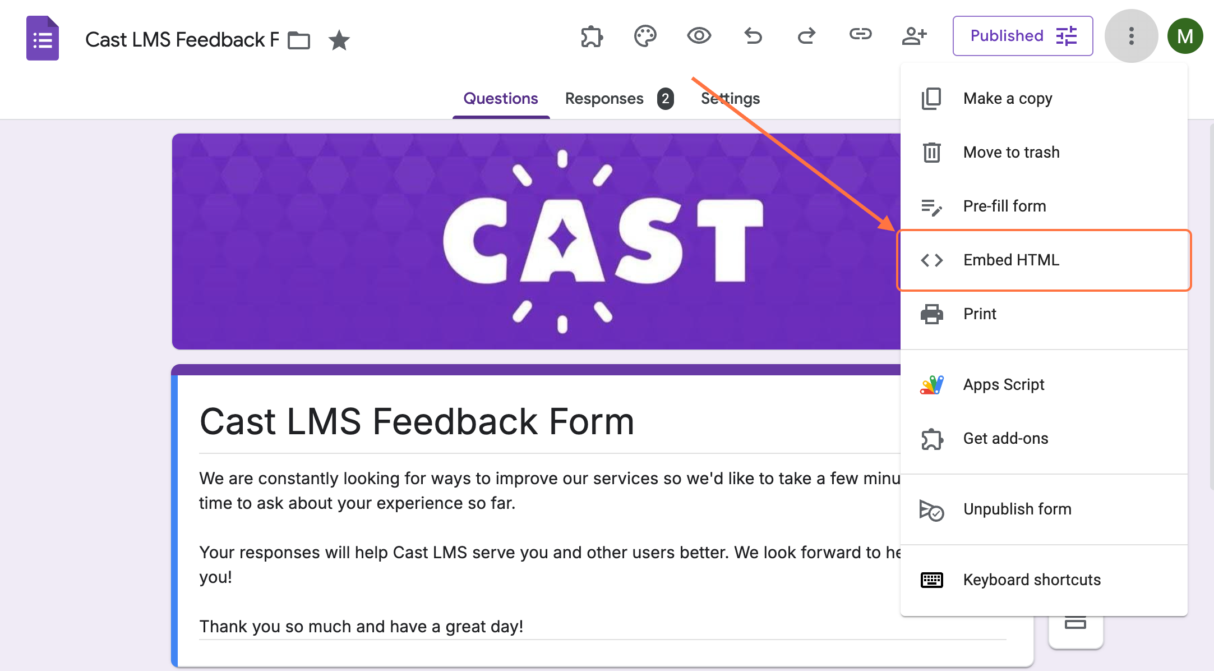The width and height of the screenshot is (1214, 671).
Task: Click the undo arrow icon
Action: tap(753, 36)
